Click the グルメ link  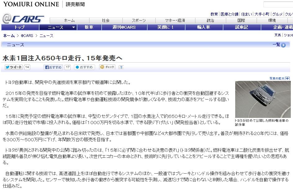pyautogui.click(x=277, y=14)
